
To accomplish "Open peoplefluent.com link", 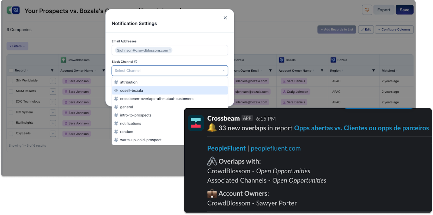I will pos(275,148).
